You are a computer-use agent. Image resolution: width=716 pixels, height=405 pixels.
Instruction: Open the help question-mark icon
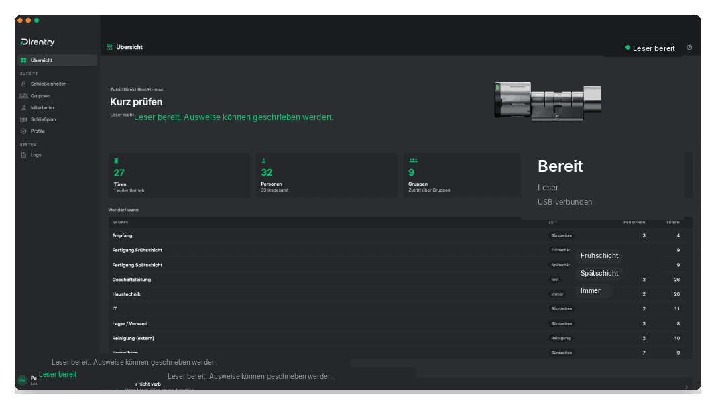point(689,48)
